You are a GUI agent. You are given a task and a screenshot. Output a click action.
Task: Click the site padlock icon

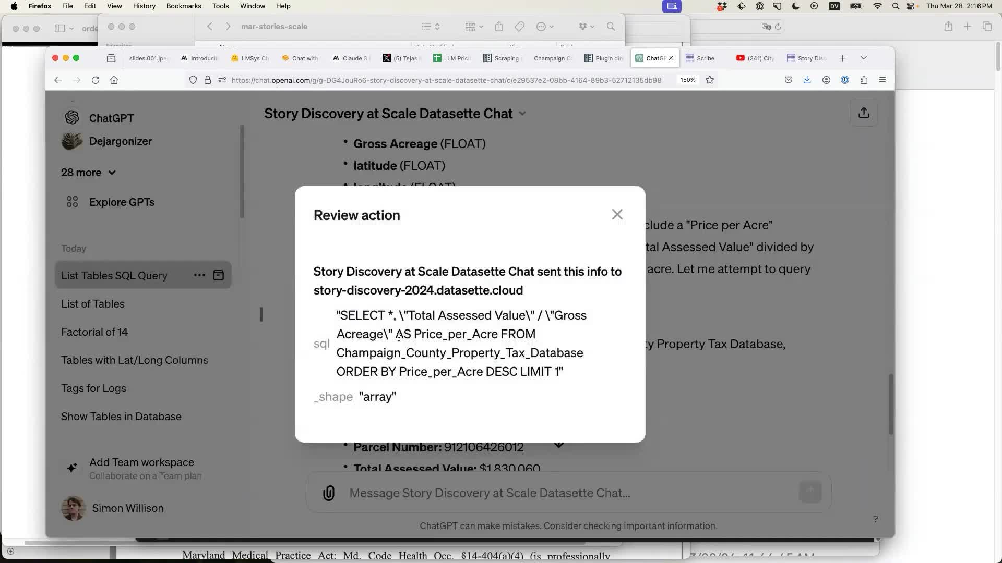pyautogui.click(x=208, y=80)
